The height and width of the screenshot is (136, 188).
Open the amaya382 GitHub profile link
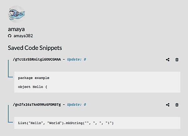coord(23,36)
